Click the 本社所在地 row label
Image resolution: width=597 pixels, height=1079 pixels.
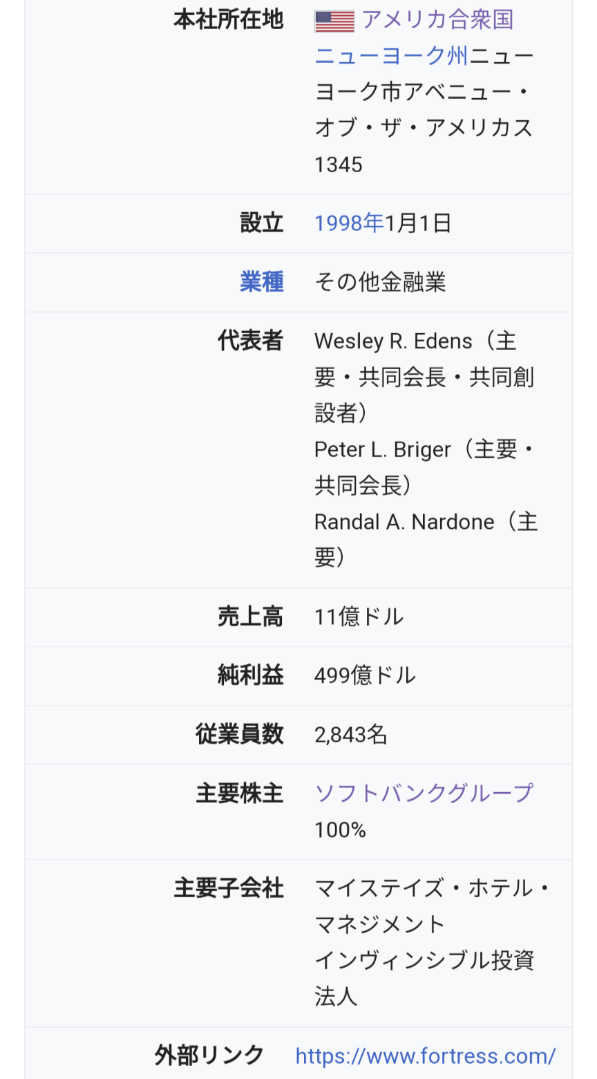tap(228, 20)
